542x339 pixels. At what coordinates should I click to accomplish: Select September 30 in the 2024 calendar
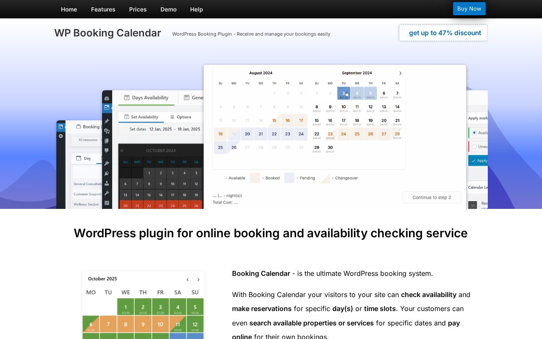[330, 148]
